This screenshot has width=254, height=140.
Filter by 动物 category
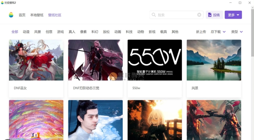[141, 32]
